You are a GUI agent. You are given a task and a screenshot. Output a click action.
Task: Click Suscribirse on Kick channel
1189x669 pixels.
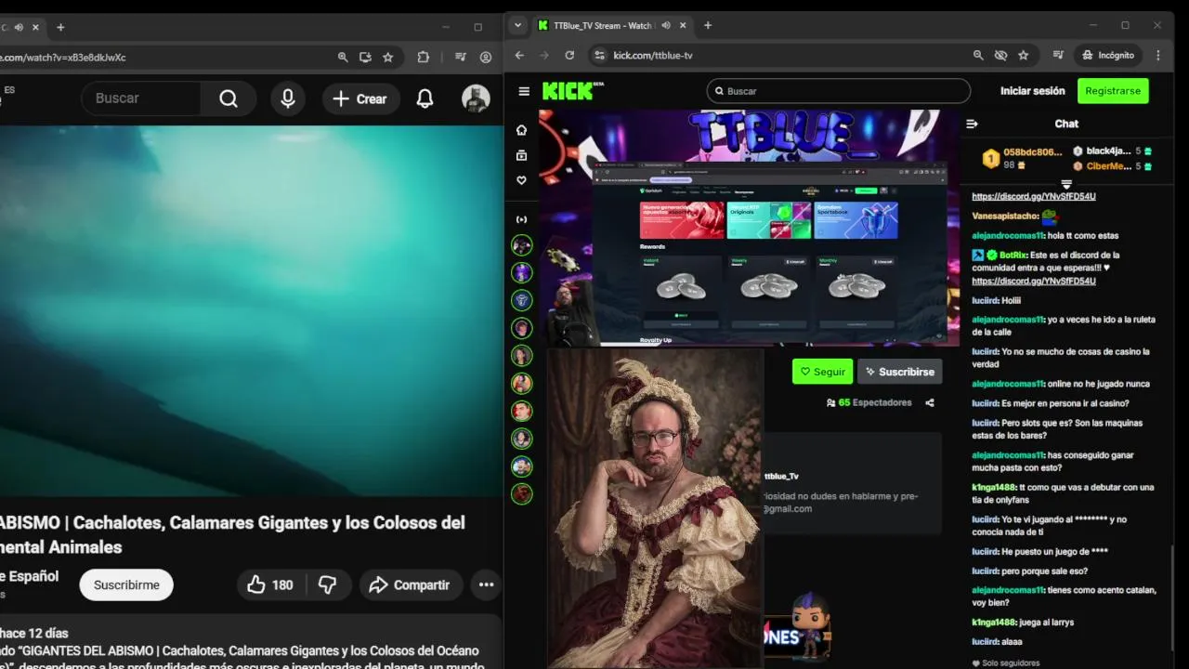[899, 372]
